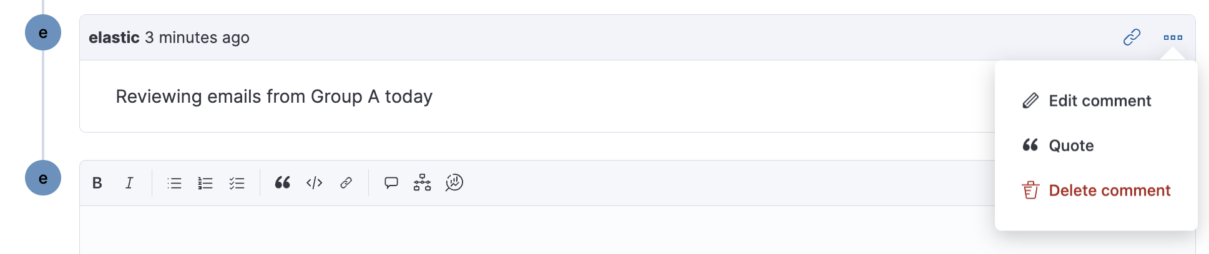Click the elastic username on the comment
Viewport: 1209px width, 254px height.
pyautogui.click(x=114, y=37)
